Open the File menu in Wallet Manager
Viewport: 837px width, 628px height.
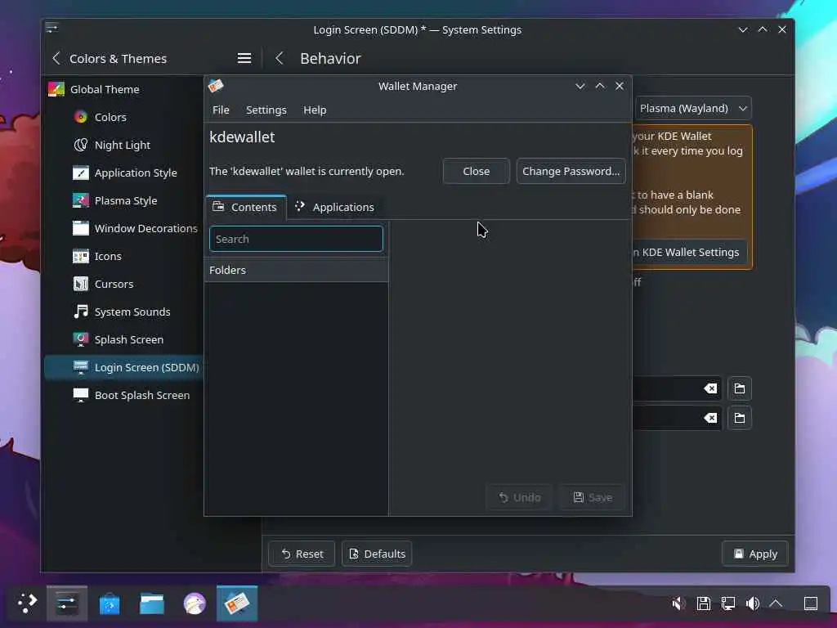pos(221,110)
